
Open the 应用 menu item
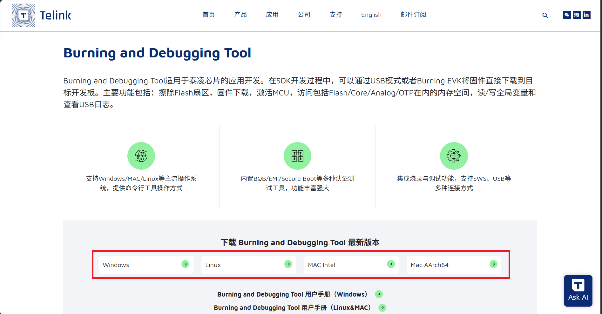click(x=272, y=15)
